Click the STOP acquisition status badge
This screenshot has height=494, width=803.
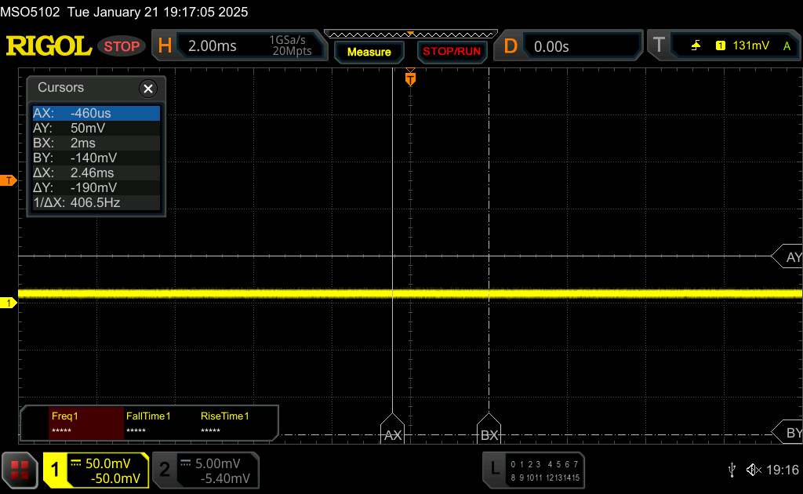tap(122, 46)
